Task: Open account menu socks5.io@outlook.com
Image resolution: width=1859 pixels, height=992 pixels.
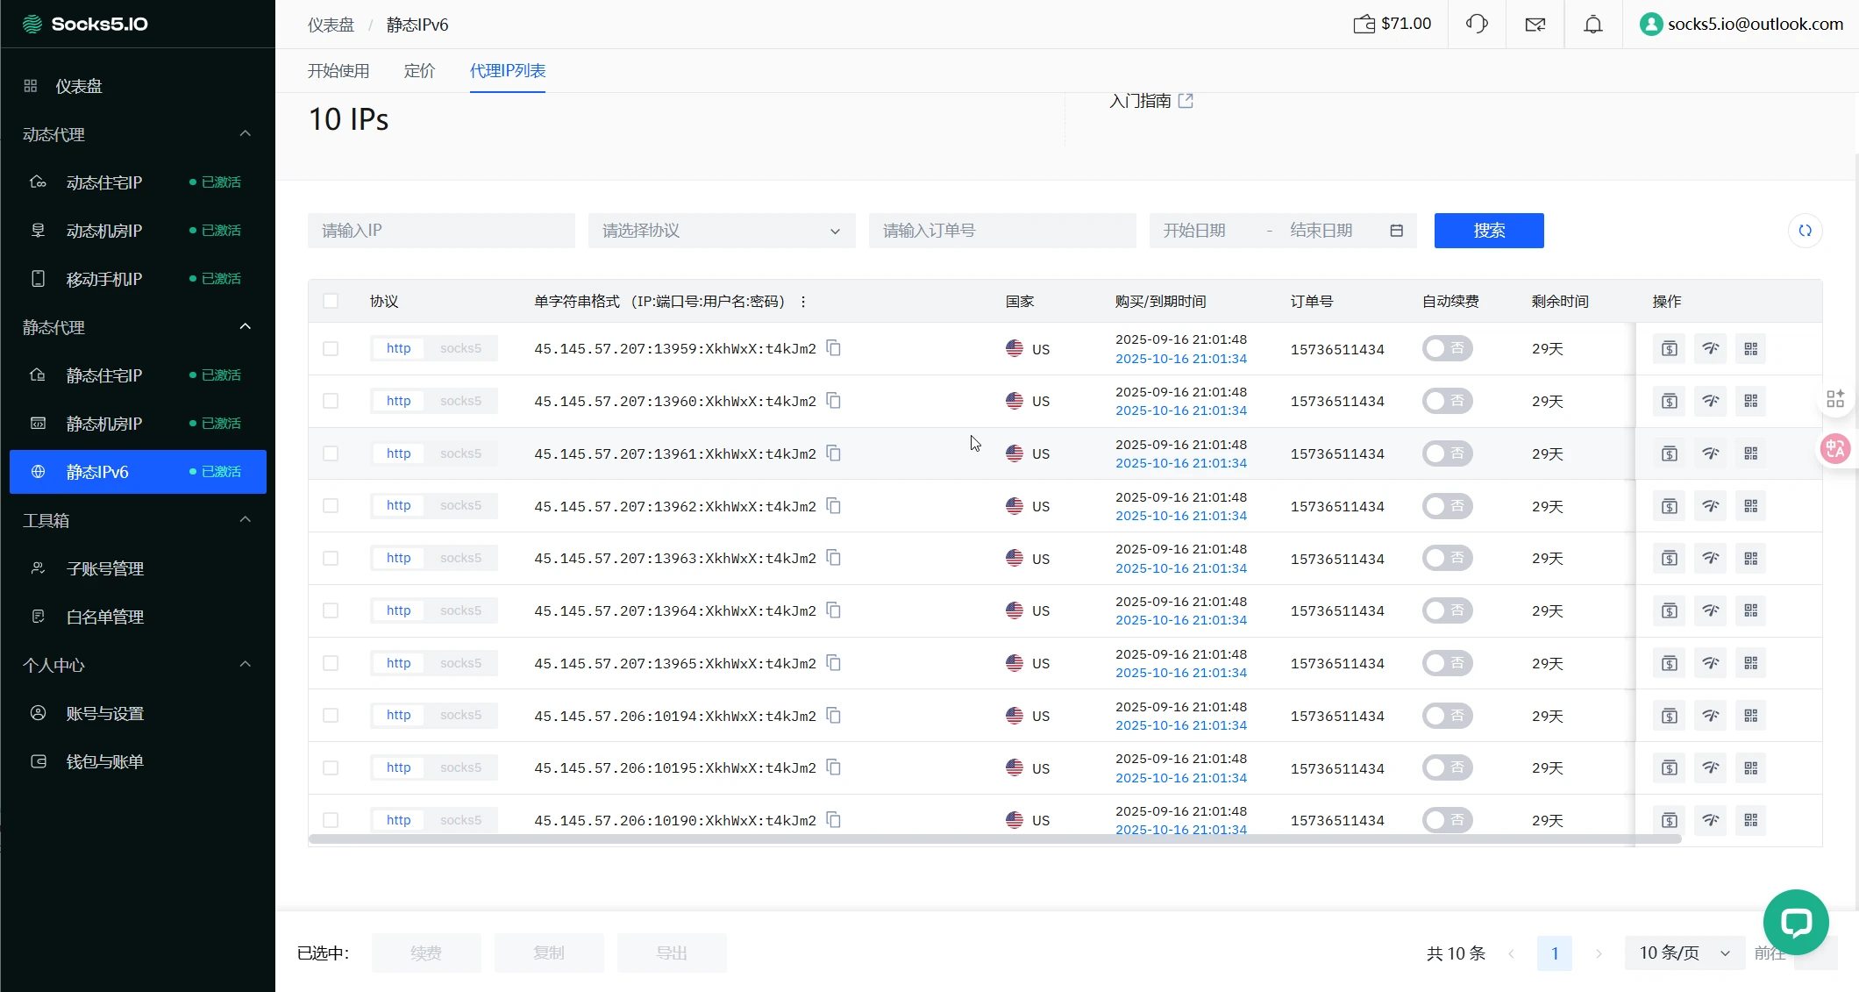Action: point(1741,24)
